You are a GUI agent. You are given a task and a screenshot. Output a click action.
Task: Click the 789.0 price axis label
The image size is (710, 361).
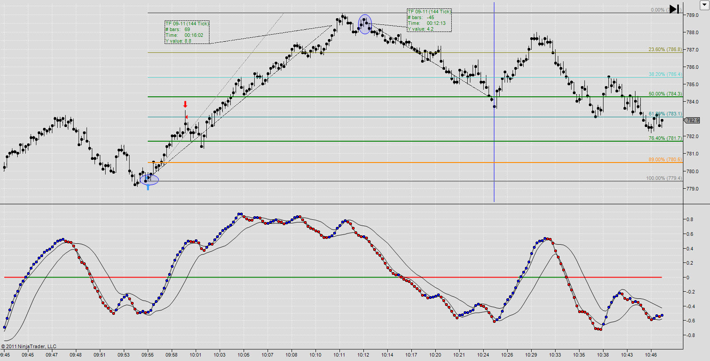[x=692, y=15]
